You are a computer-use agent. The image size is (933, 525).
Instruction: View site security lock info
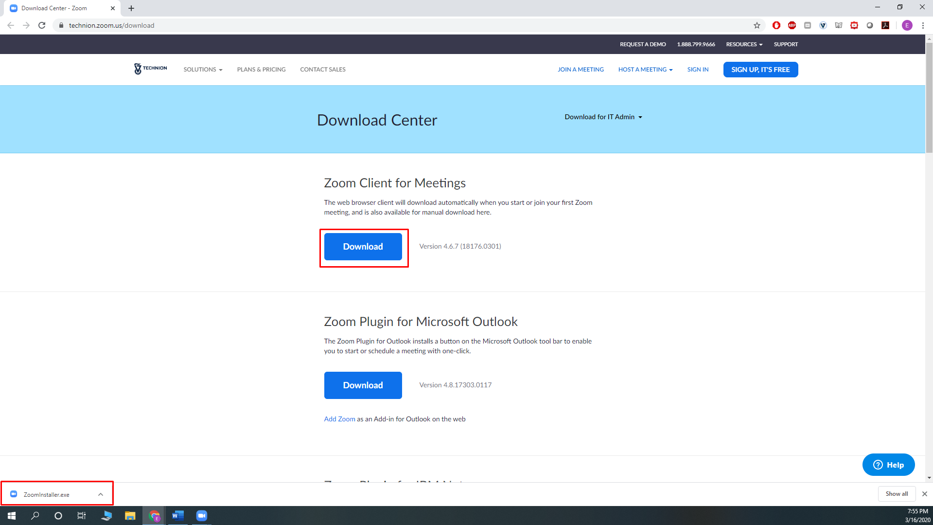61,25
